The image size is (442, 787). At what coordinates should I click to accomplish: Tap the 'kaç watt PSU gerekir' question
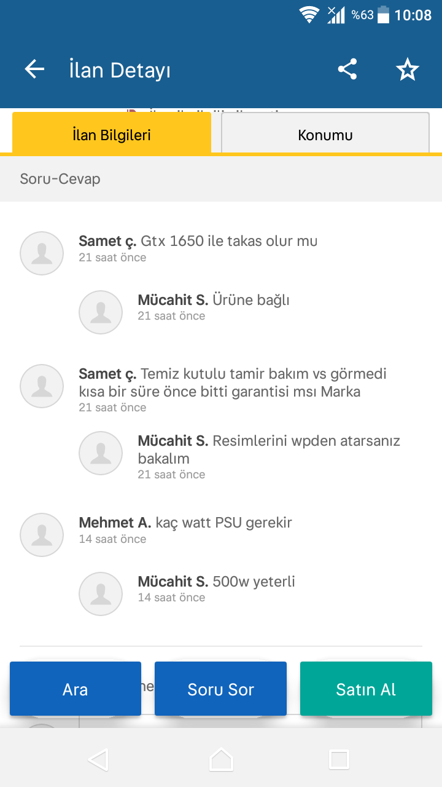click(224, 523)
